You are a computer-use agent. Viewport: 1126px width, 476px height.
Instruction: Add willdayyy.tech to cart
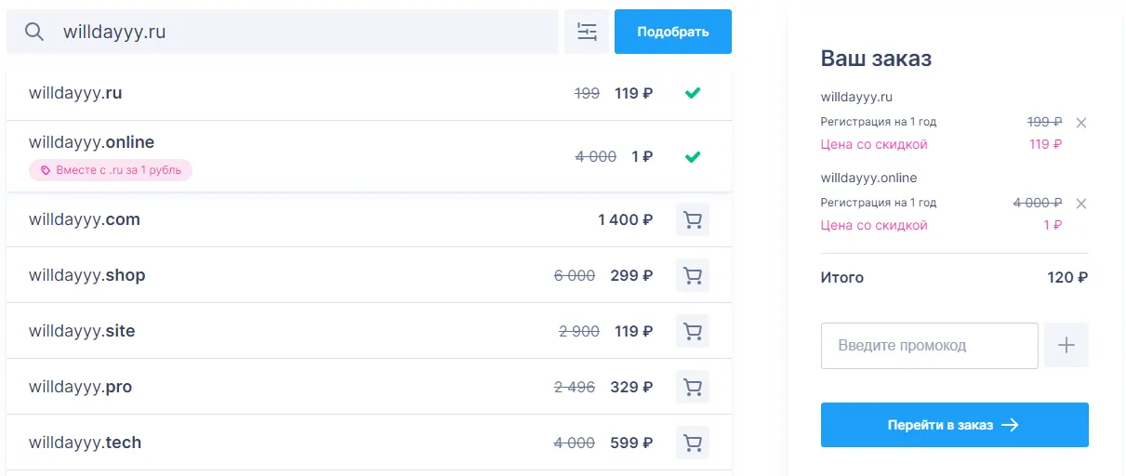coord(693,443)
